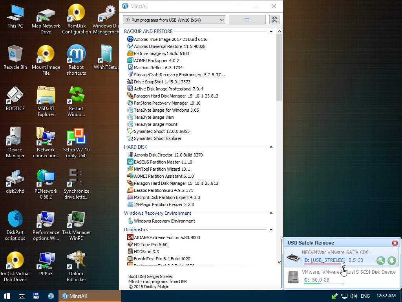Viewport: 402px width, 302px height.
Task: Collapse the Diagnostics section
Action: coord(271,230)
